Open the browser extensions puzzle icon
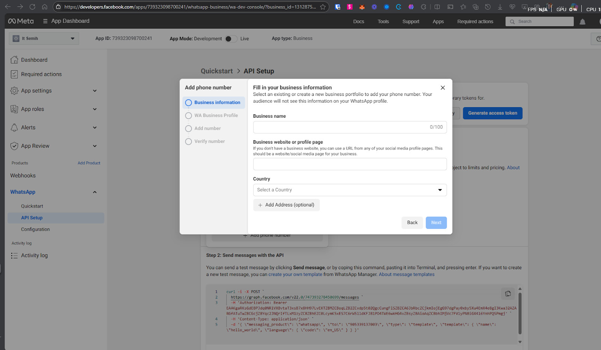The height and width of the screenshot is (350, 601). click(x=424, y=7)
